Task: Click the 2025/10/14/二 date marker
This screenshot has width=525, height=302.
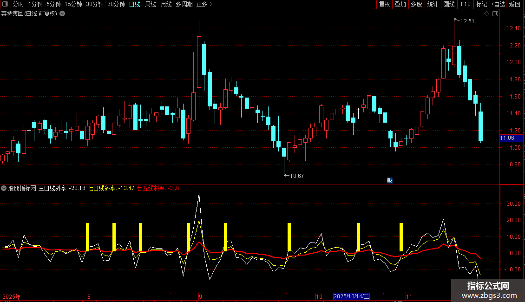Action: (351, 296)
